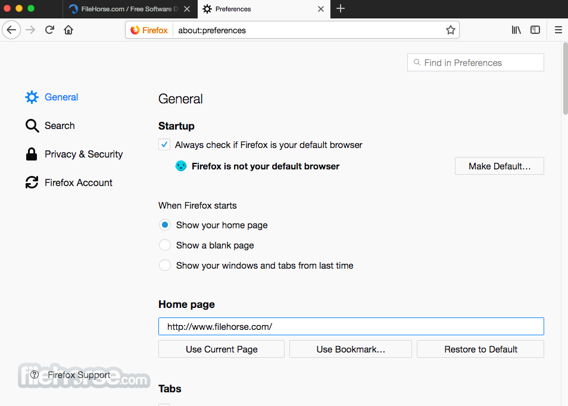Open the Firefox Account category
568x406 pixels.
[x=69, y=182]
